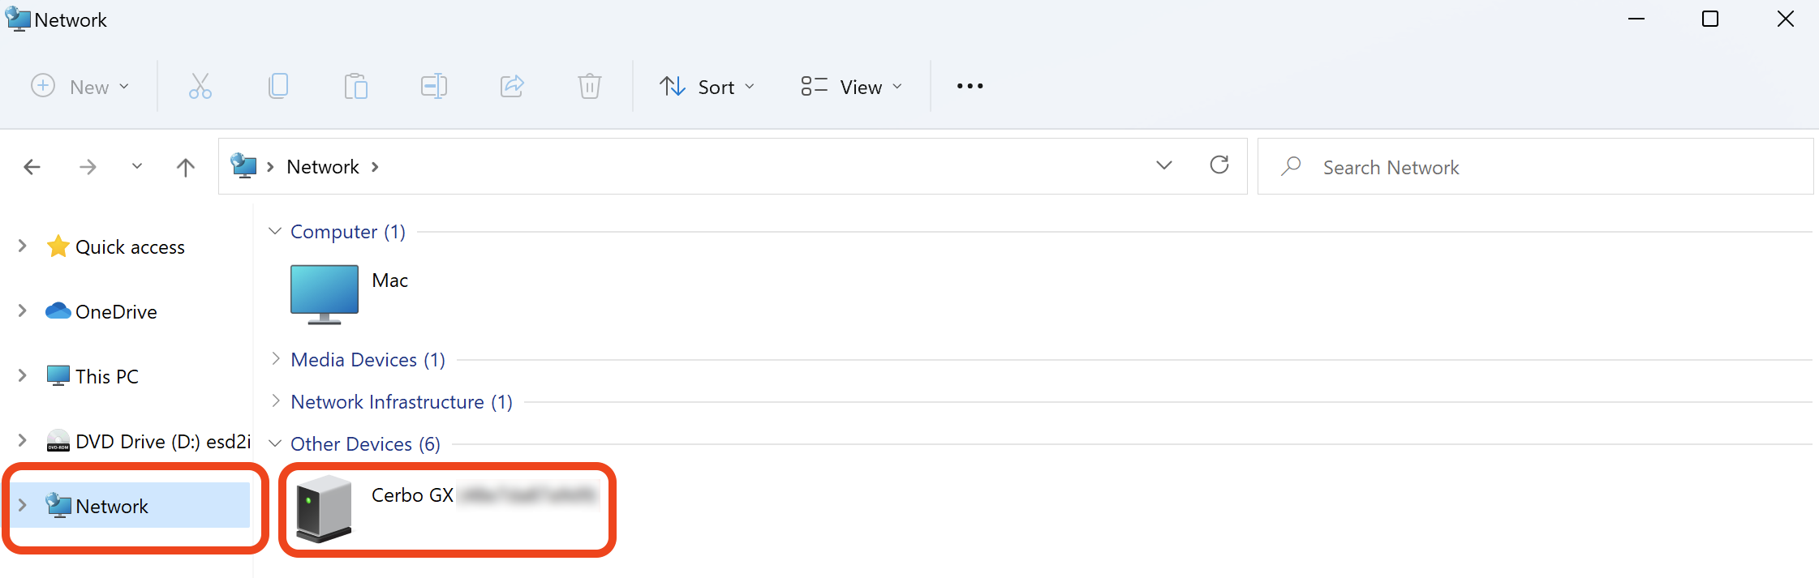The image size is (1819, 578).
Task: Select the Cerbo GX device
Action: tap(411, 496)
